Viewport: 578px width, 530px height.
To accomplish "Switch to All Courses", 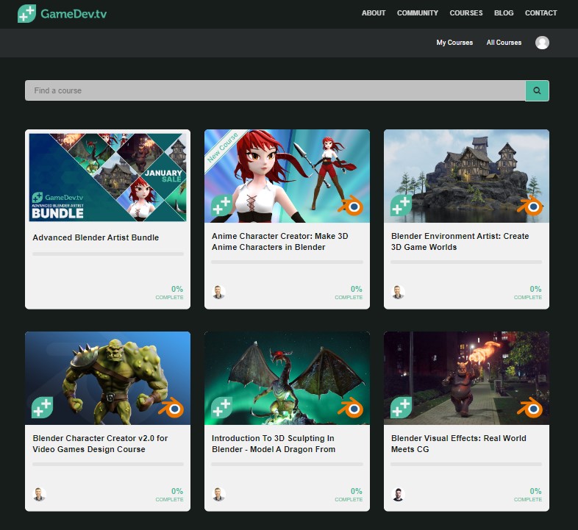I will (x=504, y=43).
